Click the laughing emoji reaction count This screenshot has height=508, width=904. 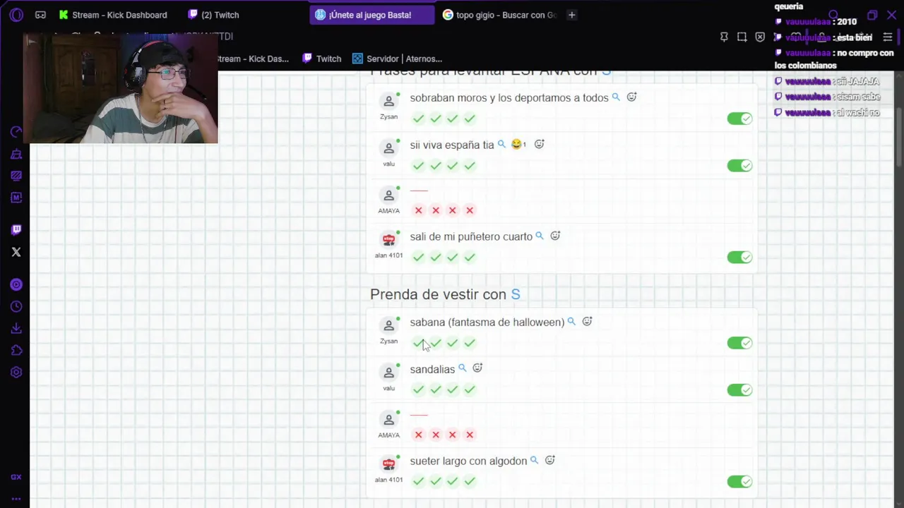pyautogui.click(x=519, y=144)
